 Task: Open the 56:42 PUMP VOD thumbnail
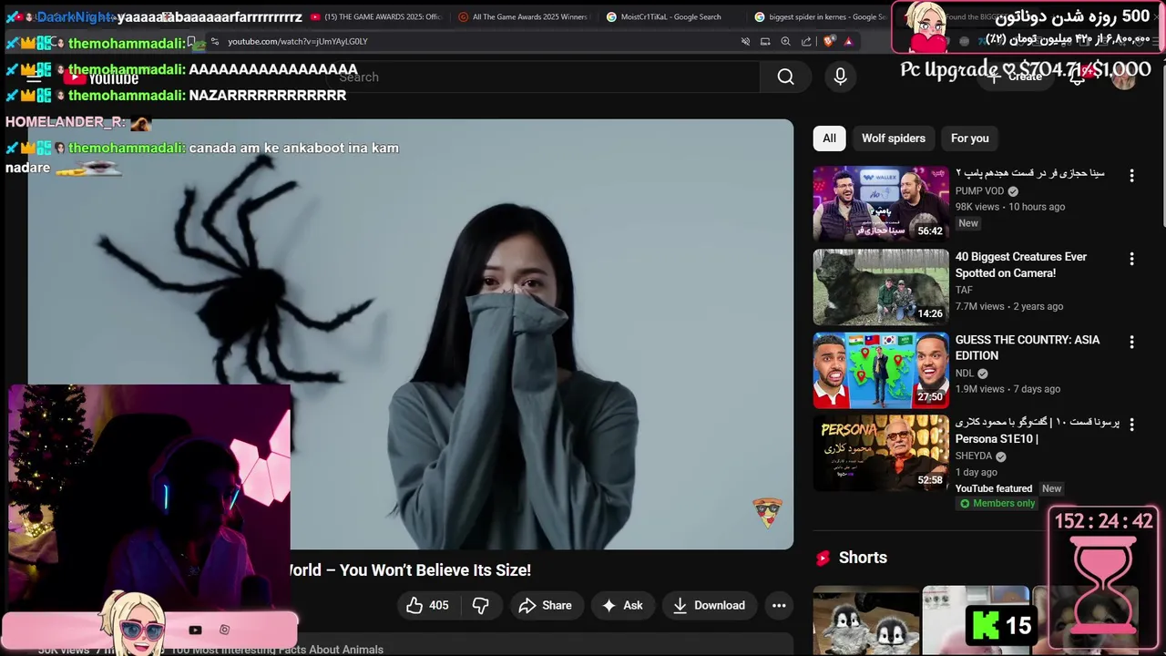tap(881, 203)
